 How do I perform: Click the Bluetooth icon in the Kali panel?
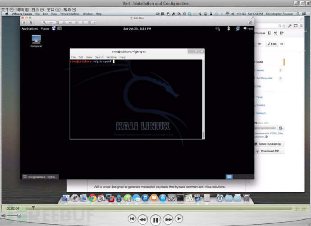[229, 28]
